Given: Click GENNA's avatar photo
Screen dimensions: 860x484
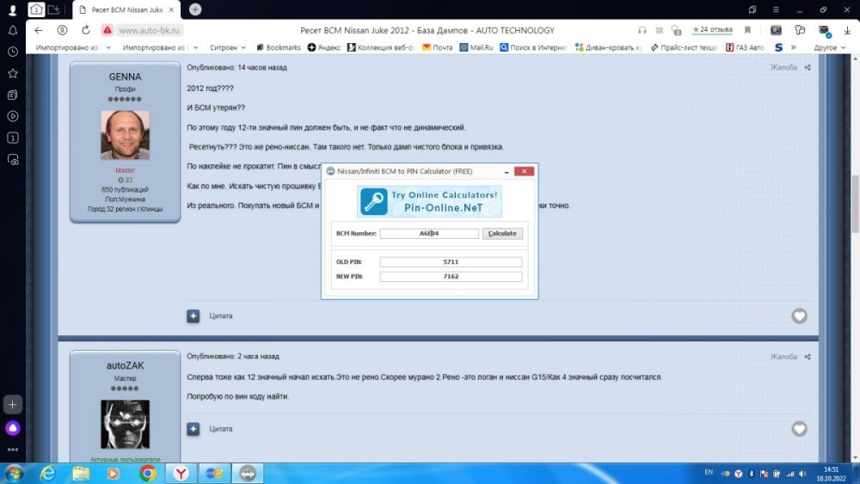Looking at the screenshot, I should point(125,135).
